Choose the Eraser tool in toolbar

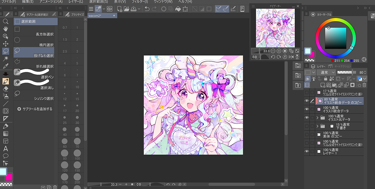5,89
